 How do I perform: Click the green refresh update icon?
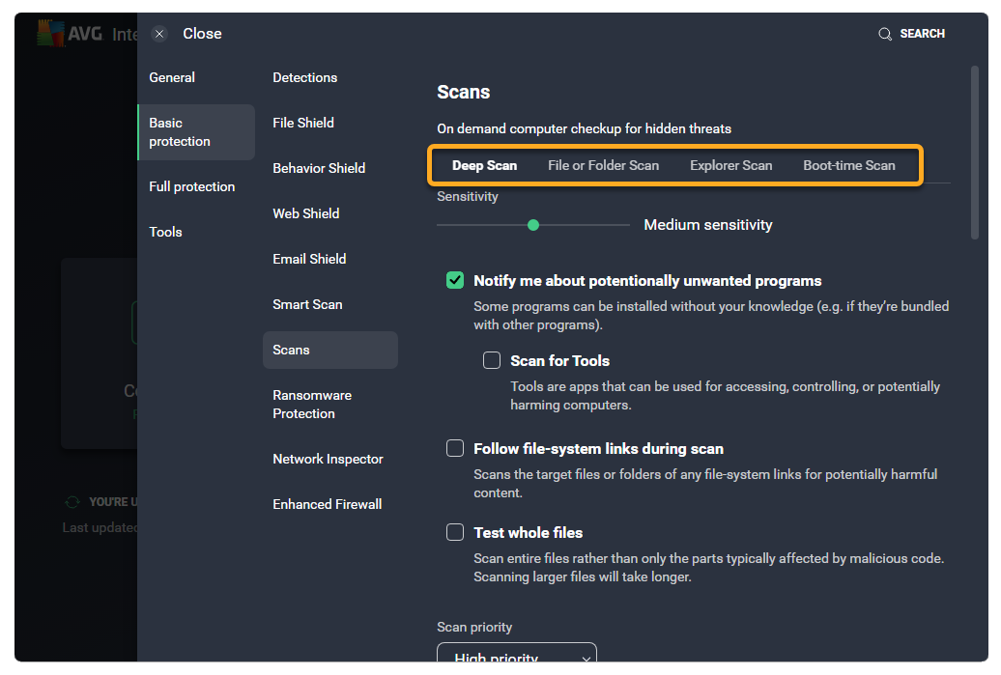tap(71, 502)
